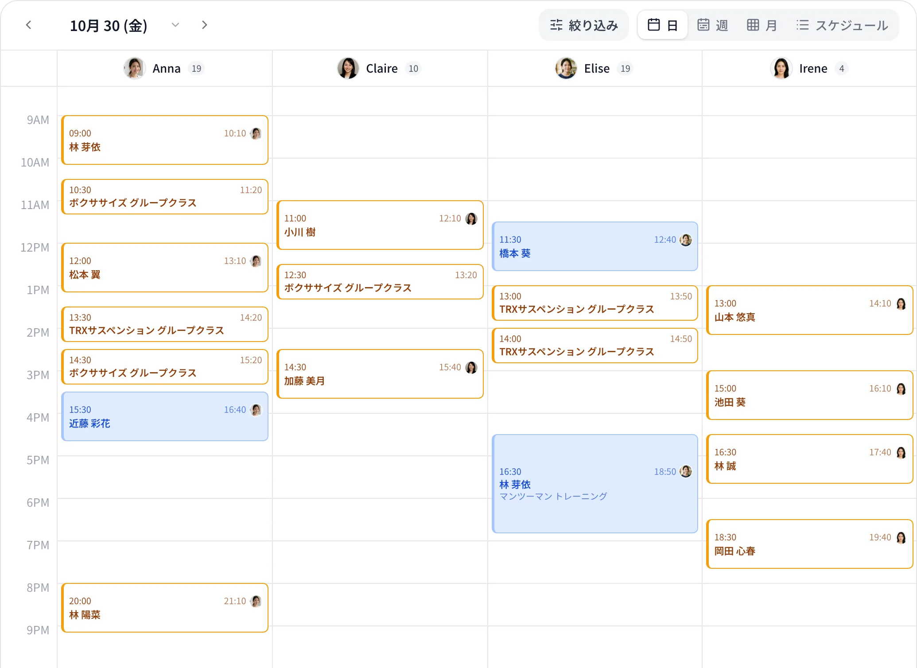Click Elise's avatar in column header
This screenshot has width=917, height=668.
566,68
